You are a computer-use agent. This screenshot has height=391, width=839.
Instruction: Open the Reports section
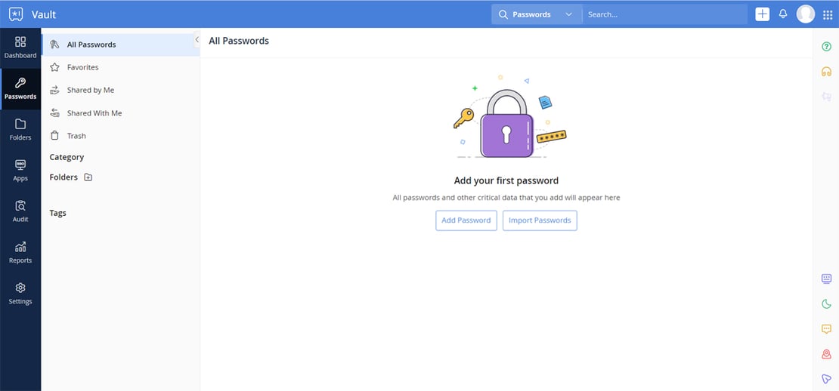(x=20, y=252)
